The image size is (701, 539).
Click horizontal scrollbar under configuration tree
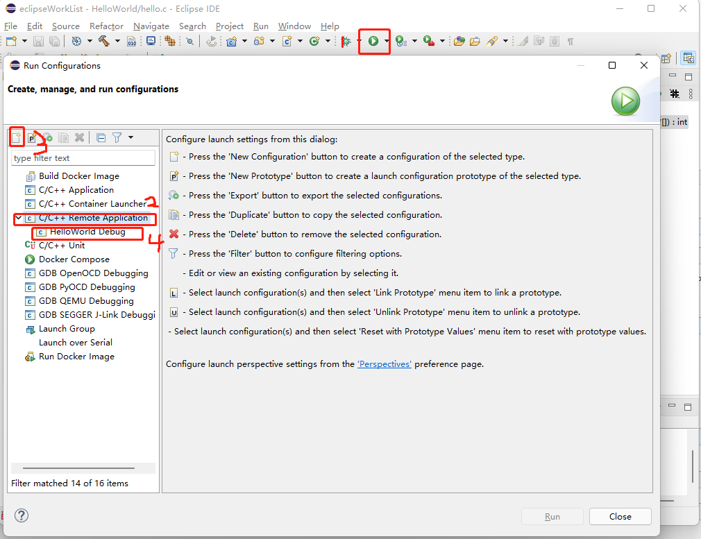[x=78, y=468]
